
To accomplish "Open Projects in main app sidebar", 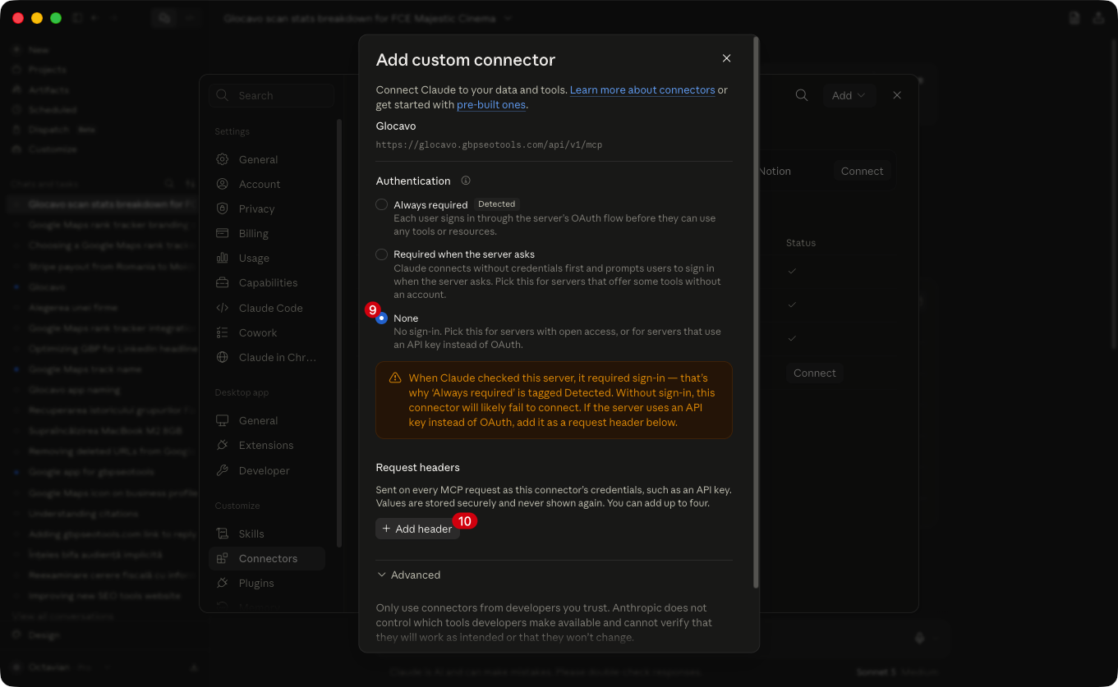I will (47, 70).
